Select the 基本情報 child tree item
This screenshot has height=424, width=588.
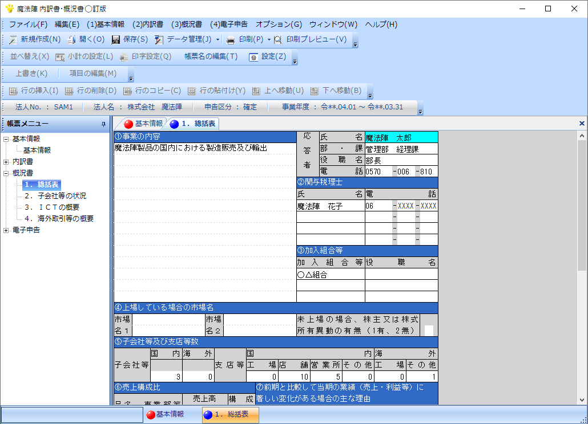(37, 150)
